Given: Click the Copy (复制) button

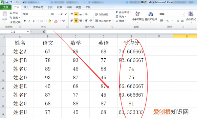Looking at the screenshot, I should click(14, 18).
